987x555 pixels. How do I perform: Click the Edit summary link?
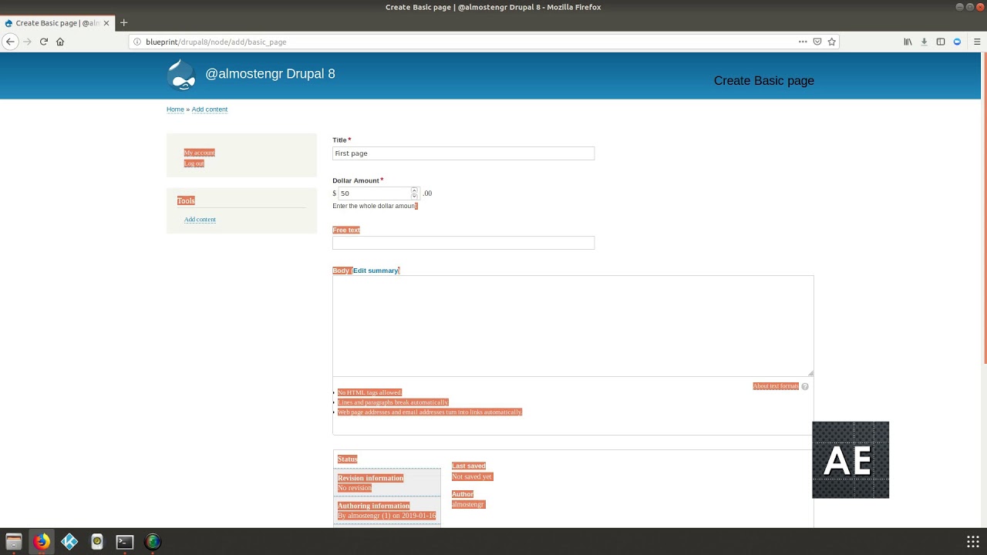click(376, 271)
